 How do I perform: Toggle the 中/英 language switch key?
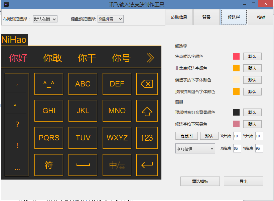pos(117,165)
